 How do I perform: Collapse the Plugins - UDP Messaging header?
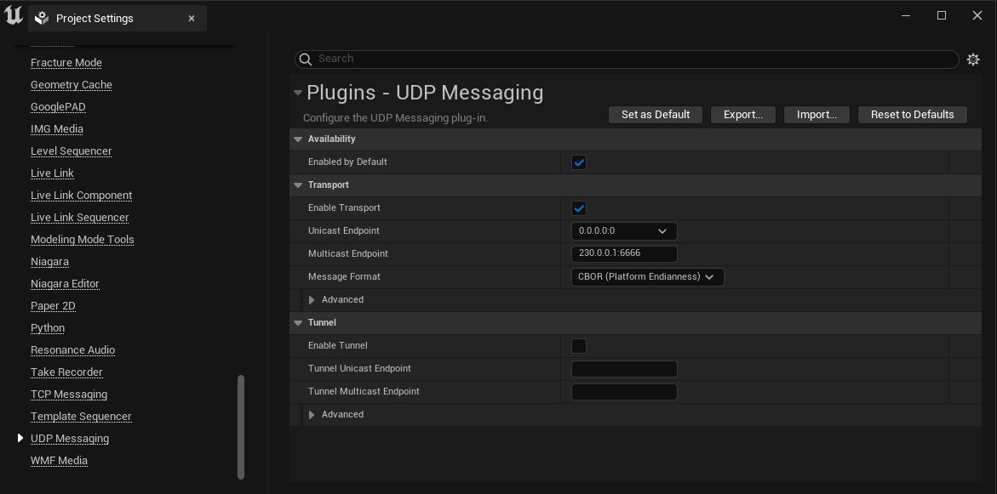pos(298,93)
